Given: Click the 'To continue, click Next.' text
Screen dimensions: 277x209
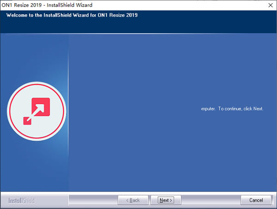Looking at the screenshot, I should pyautogui.click(x=241, y=108).
